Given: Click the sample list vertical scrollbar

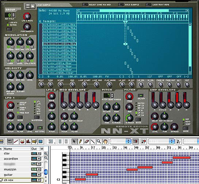Looking at the screenshot, I should click(190, 49).
